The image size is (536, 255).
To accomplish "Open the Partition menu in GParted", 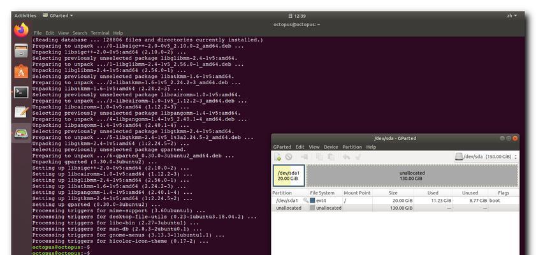I will [352, 147].
